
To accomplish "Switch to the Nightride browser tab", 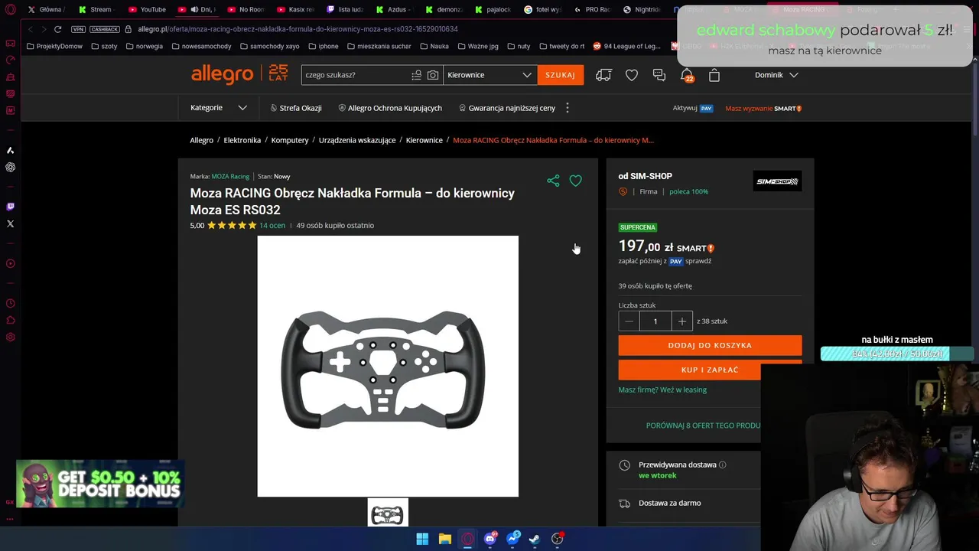I will click(x=642, y=9).
